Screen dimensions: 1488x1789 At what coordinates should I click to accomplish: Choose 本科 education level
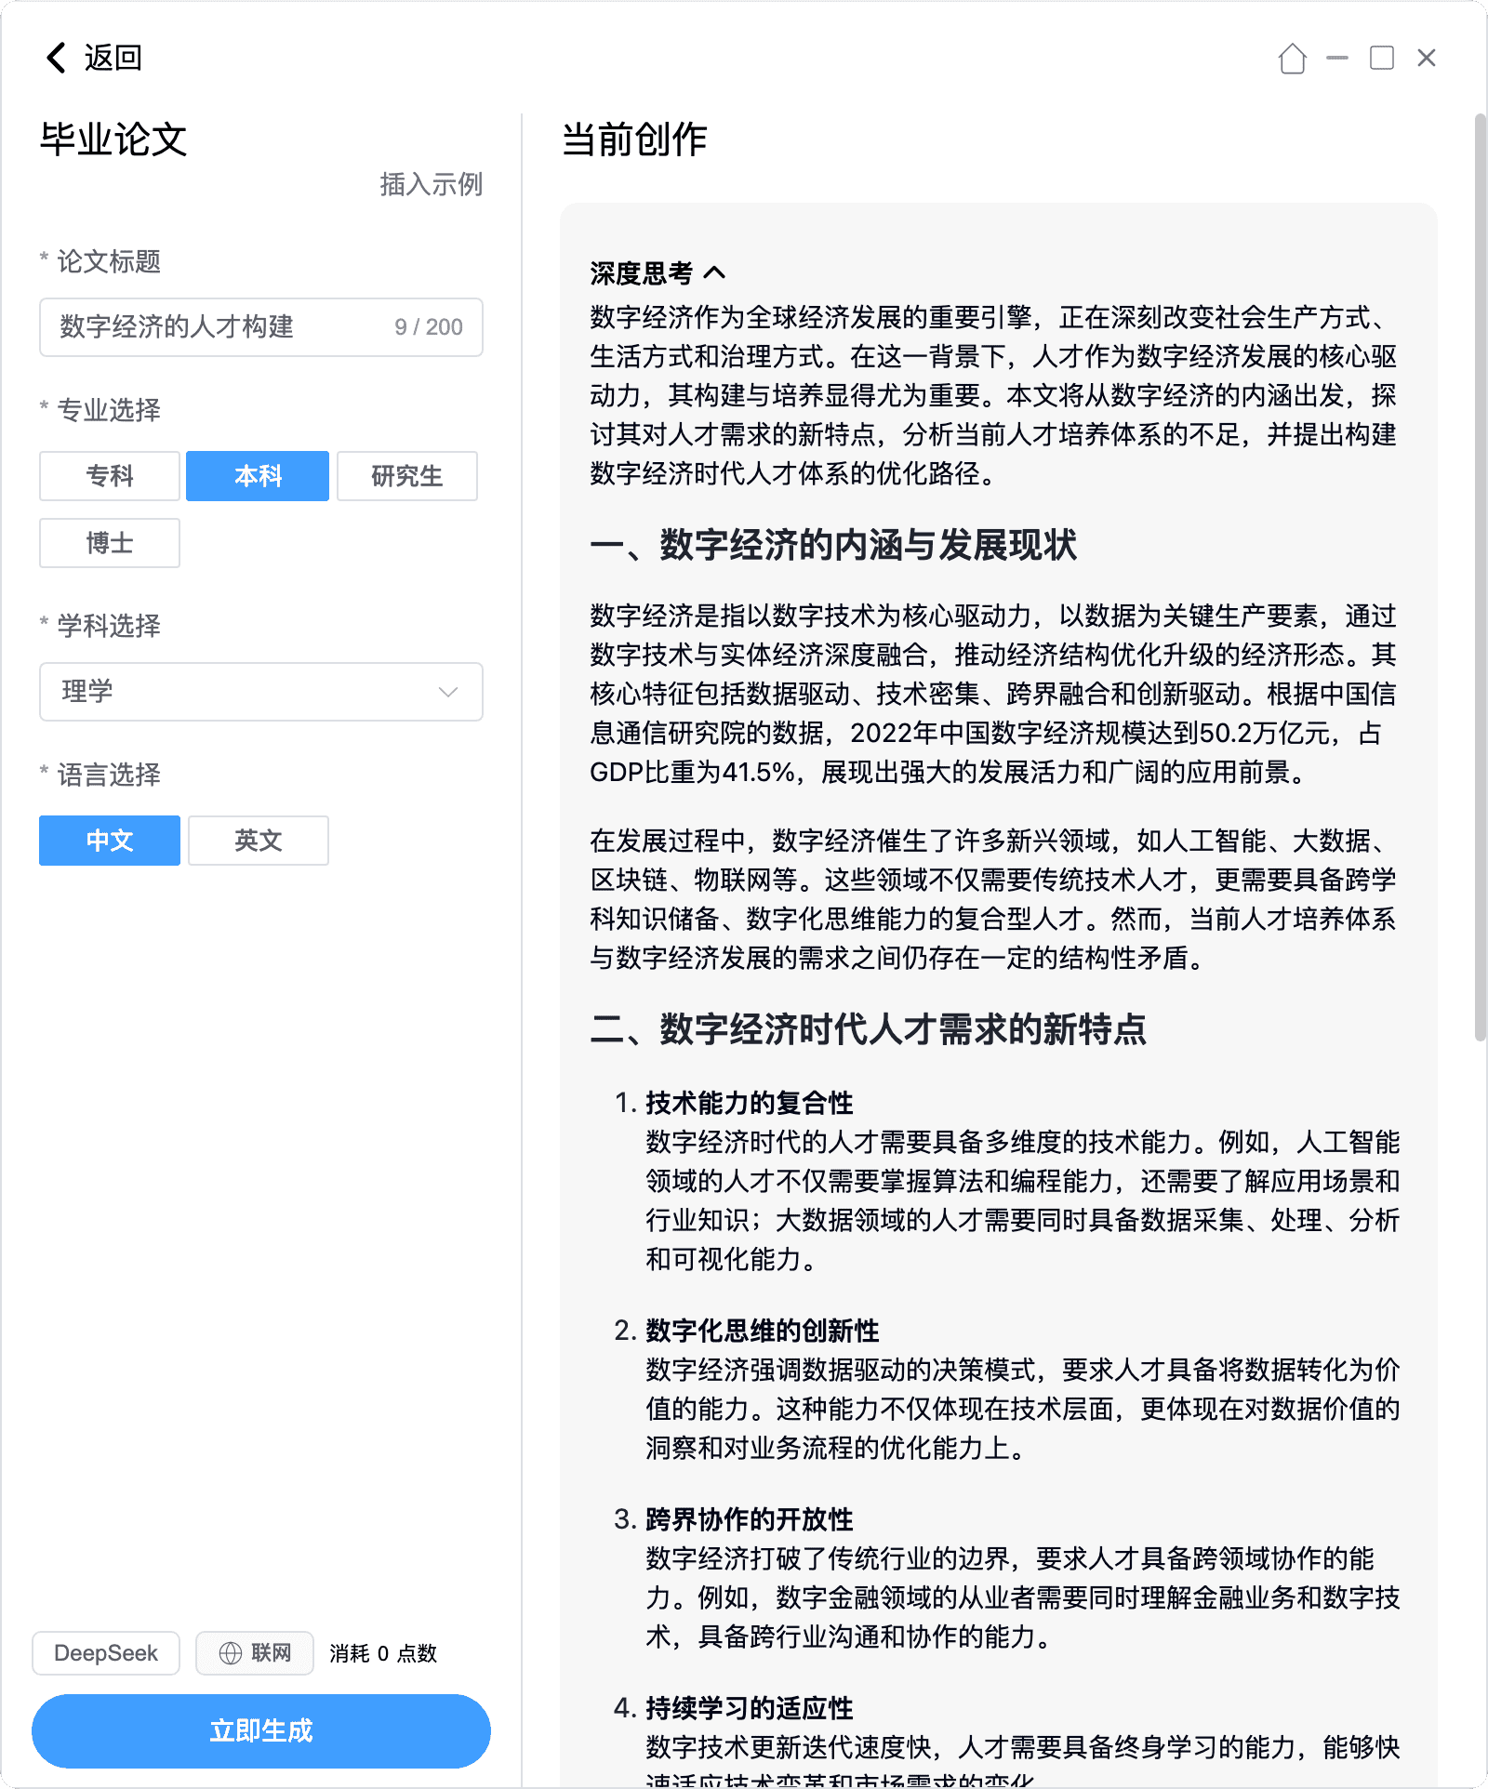coord(258,476)
